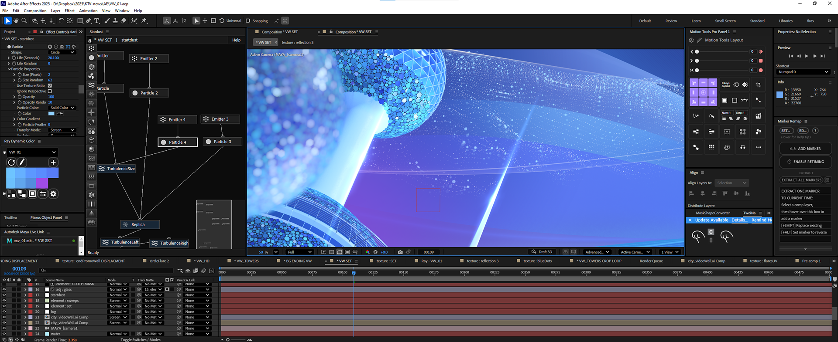
Task: Hide the fog layer eye
Action: tap(4, 312)
